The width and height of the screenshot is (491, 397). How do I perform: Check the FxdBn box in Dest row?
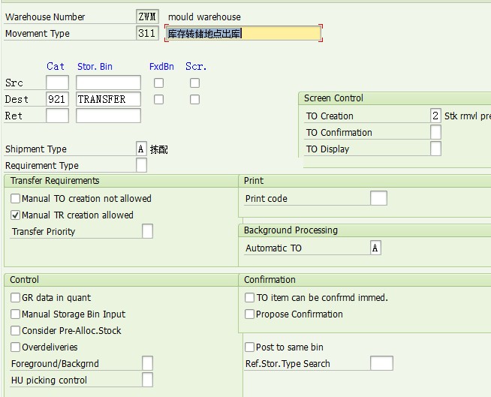point(158,99)
